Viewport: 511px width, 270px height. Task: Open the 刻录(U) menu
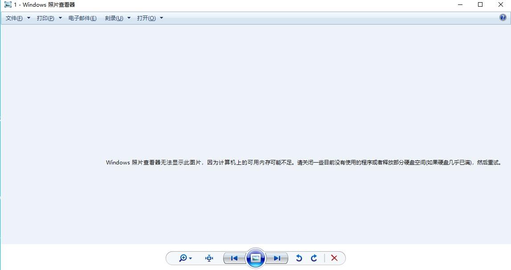pyautogui.click(x=114, y=18)
